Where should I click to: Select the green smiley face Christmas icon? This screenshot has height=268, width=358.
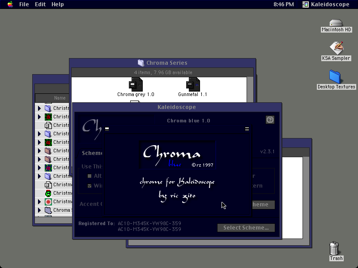tap(48, 193)
